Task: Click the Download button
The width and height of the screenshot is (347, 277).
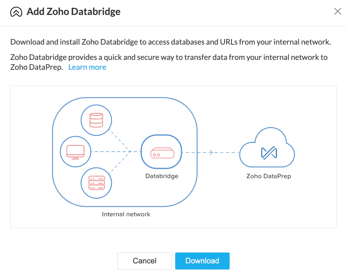Action: [x=202, y=261]
